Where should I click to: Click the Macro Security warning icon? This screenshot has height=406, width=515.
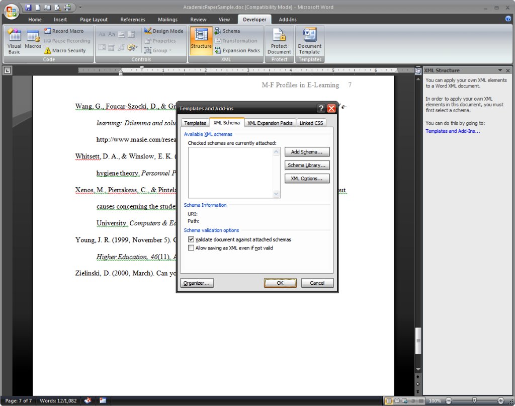coord(48,51)
